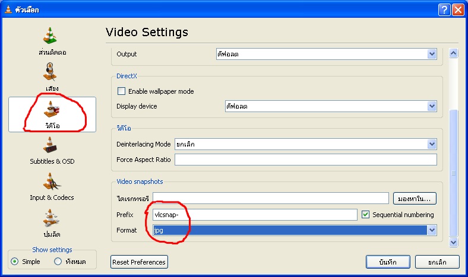Click the Input & Codecs label
The width and height of the screenshot is (468, 277).
coord(52,198)
